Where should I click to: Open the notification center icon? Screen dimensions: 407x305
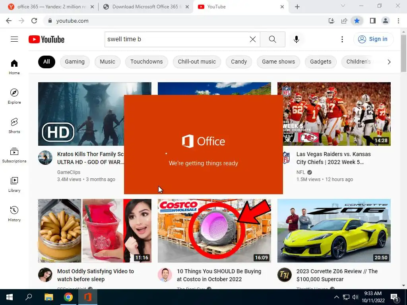click(x=394, y=297)
